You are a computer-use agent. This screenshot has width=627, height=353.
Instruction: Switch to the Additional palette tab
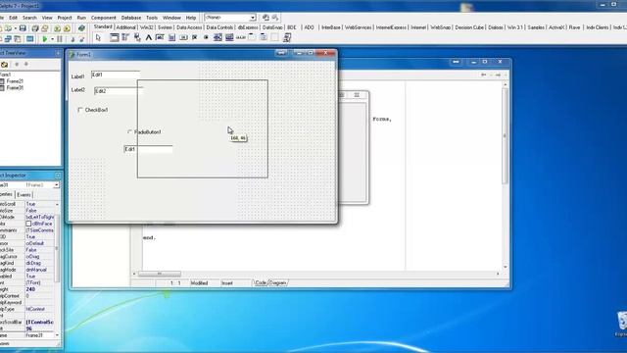pos(126,27)
